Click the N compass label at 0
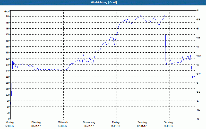This screenshot has width=206, height=129. click(198, 119)
